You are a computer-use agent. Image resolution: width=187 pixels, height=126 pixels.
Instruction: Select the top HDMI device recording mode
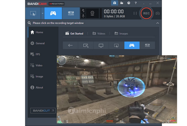(71, 13)
